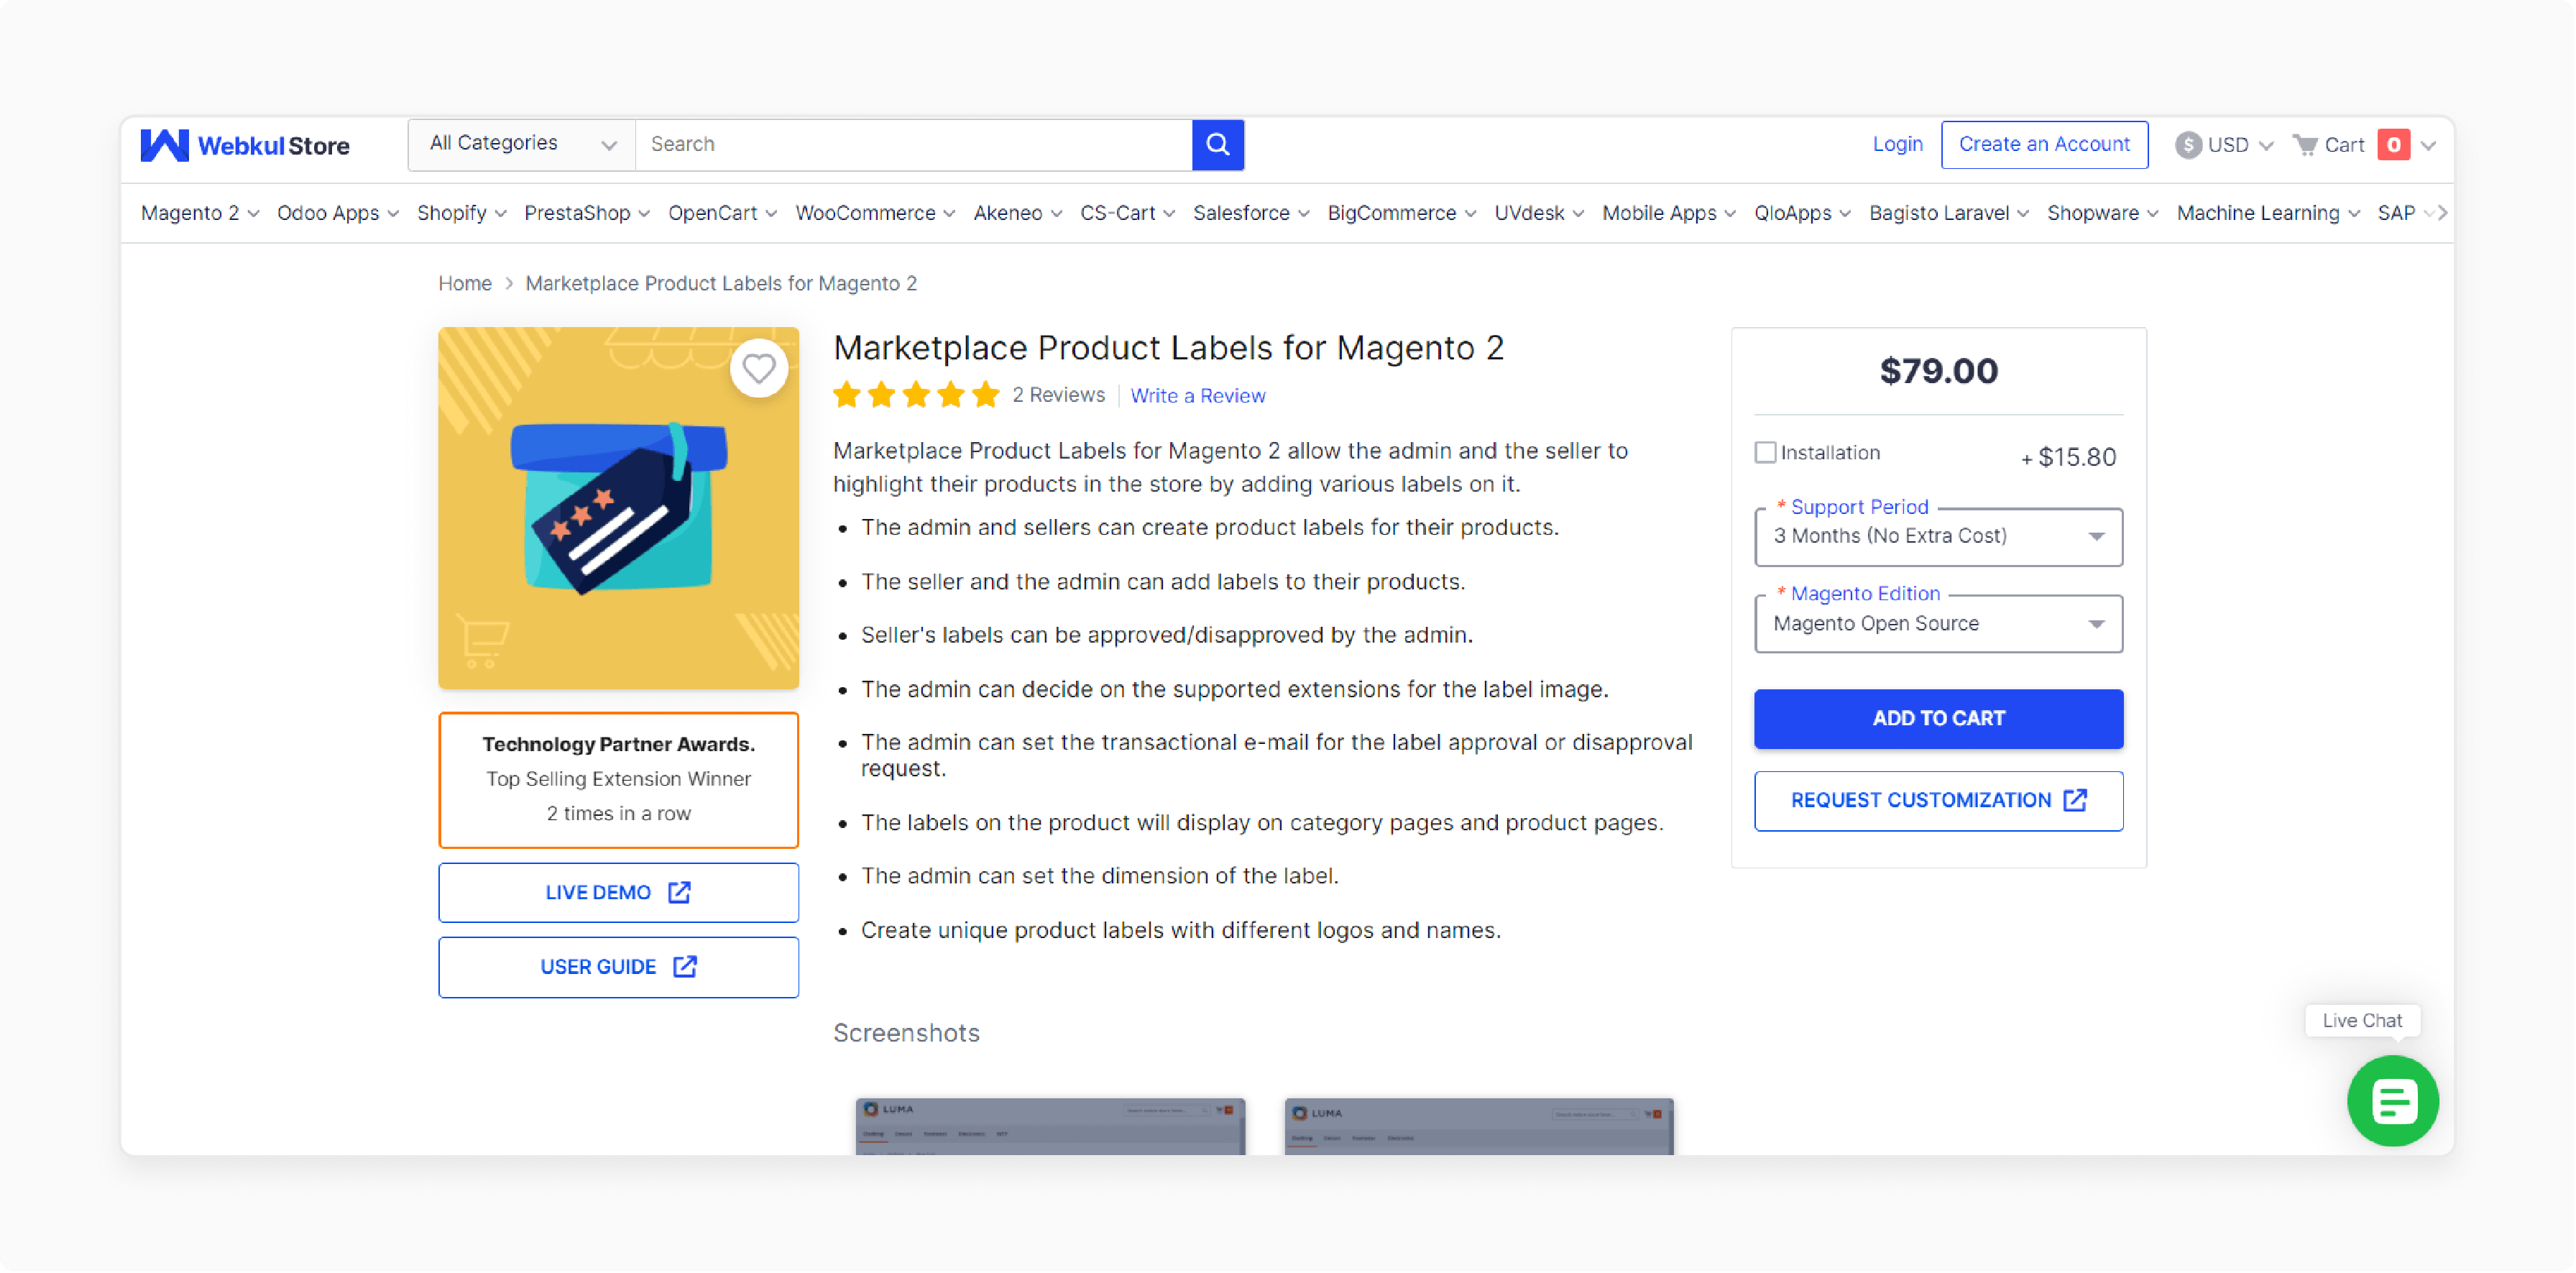Expand WooCommerce menu
The height and width of the screenshot is (1273, 2576).
(875, 213)
